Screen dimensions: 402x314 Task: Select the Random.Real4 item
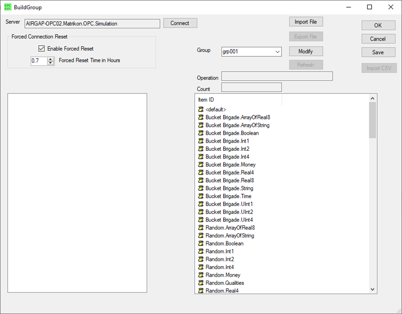(222, 291)
